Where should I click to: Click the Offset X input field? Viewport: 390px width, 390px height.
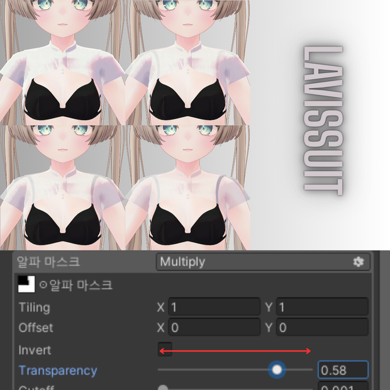pyautogui.click(x=214, y=327)
